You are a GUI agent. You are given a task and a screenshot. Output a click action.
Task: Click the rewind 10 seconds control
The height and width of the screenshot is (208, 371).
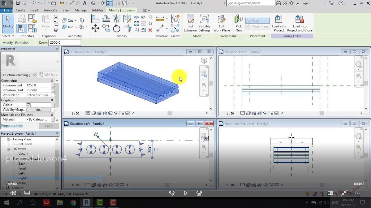172,193
